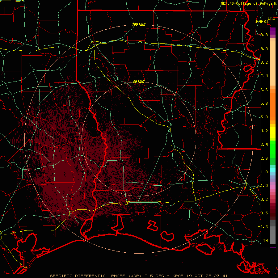This screenshot has height=278, width=278.
Task: Click the 9.0 color scale value
Action: point(264,48)
